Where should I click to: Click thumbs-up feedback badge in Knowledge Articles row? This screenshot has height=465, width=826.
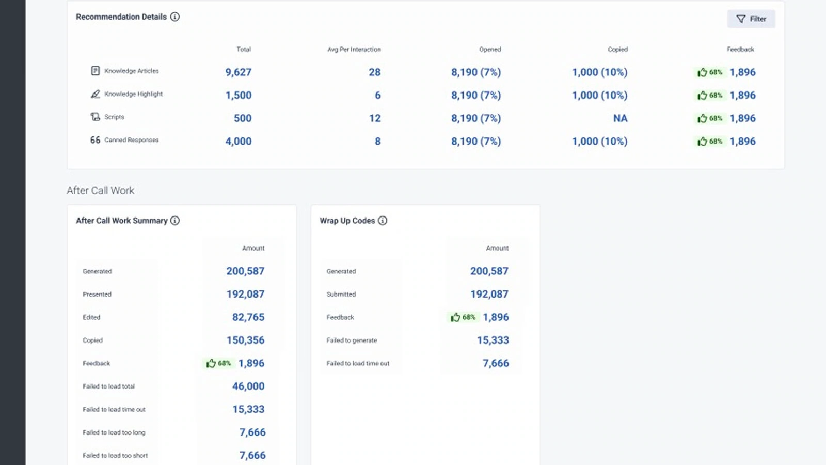[x=710, y=72]
